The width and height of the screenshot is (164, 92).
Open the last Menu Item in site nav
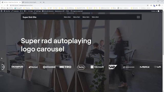(95, 17)
